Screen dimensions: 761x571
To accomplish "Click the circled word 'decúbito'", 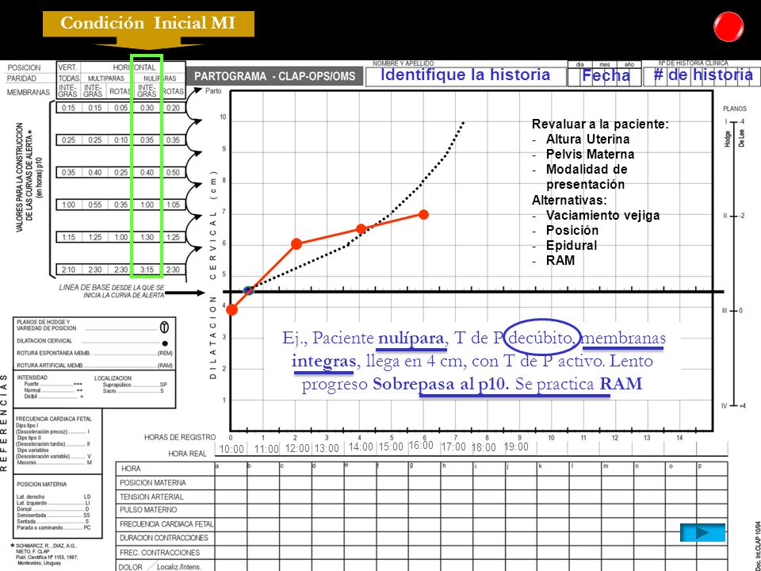I will (541, 338).
